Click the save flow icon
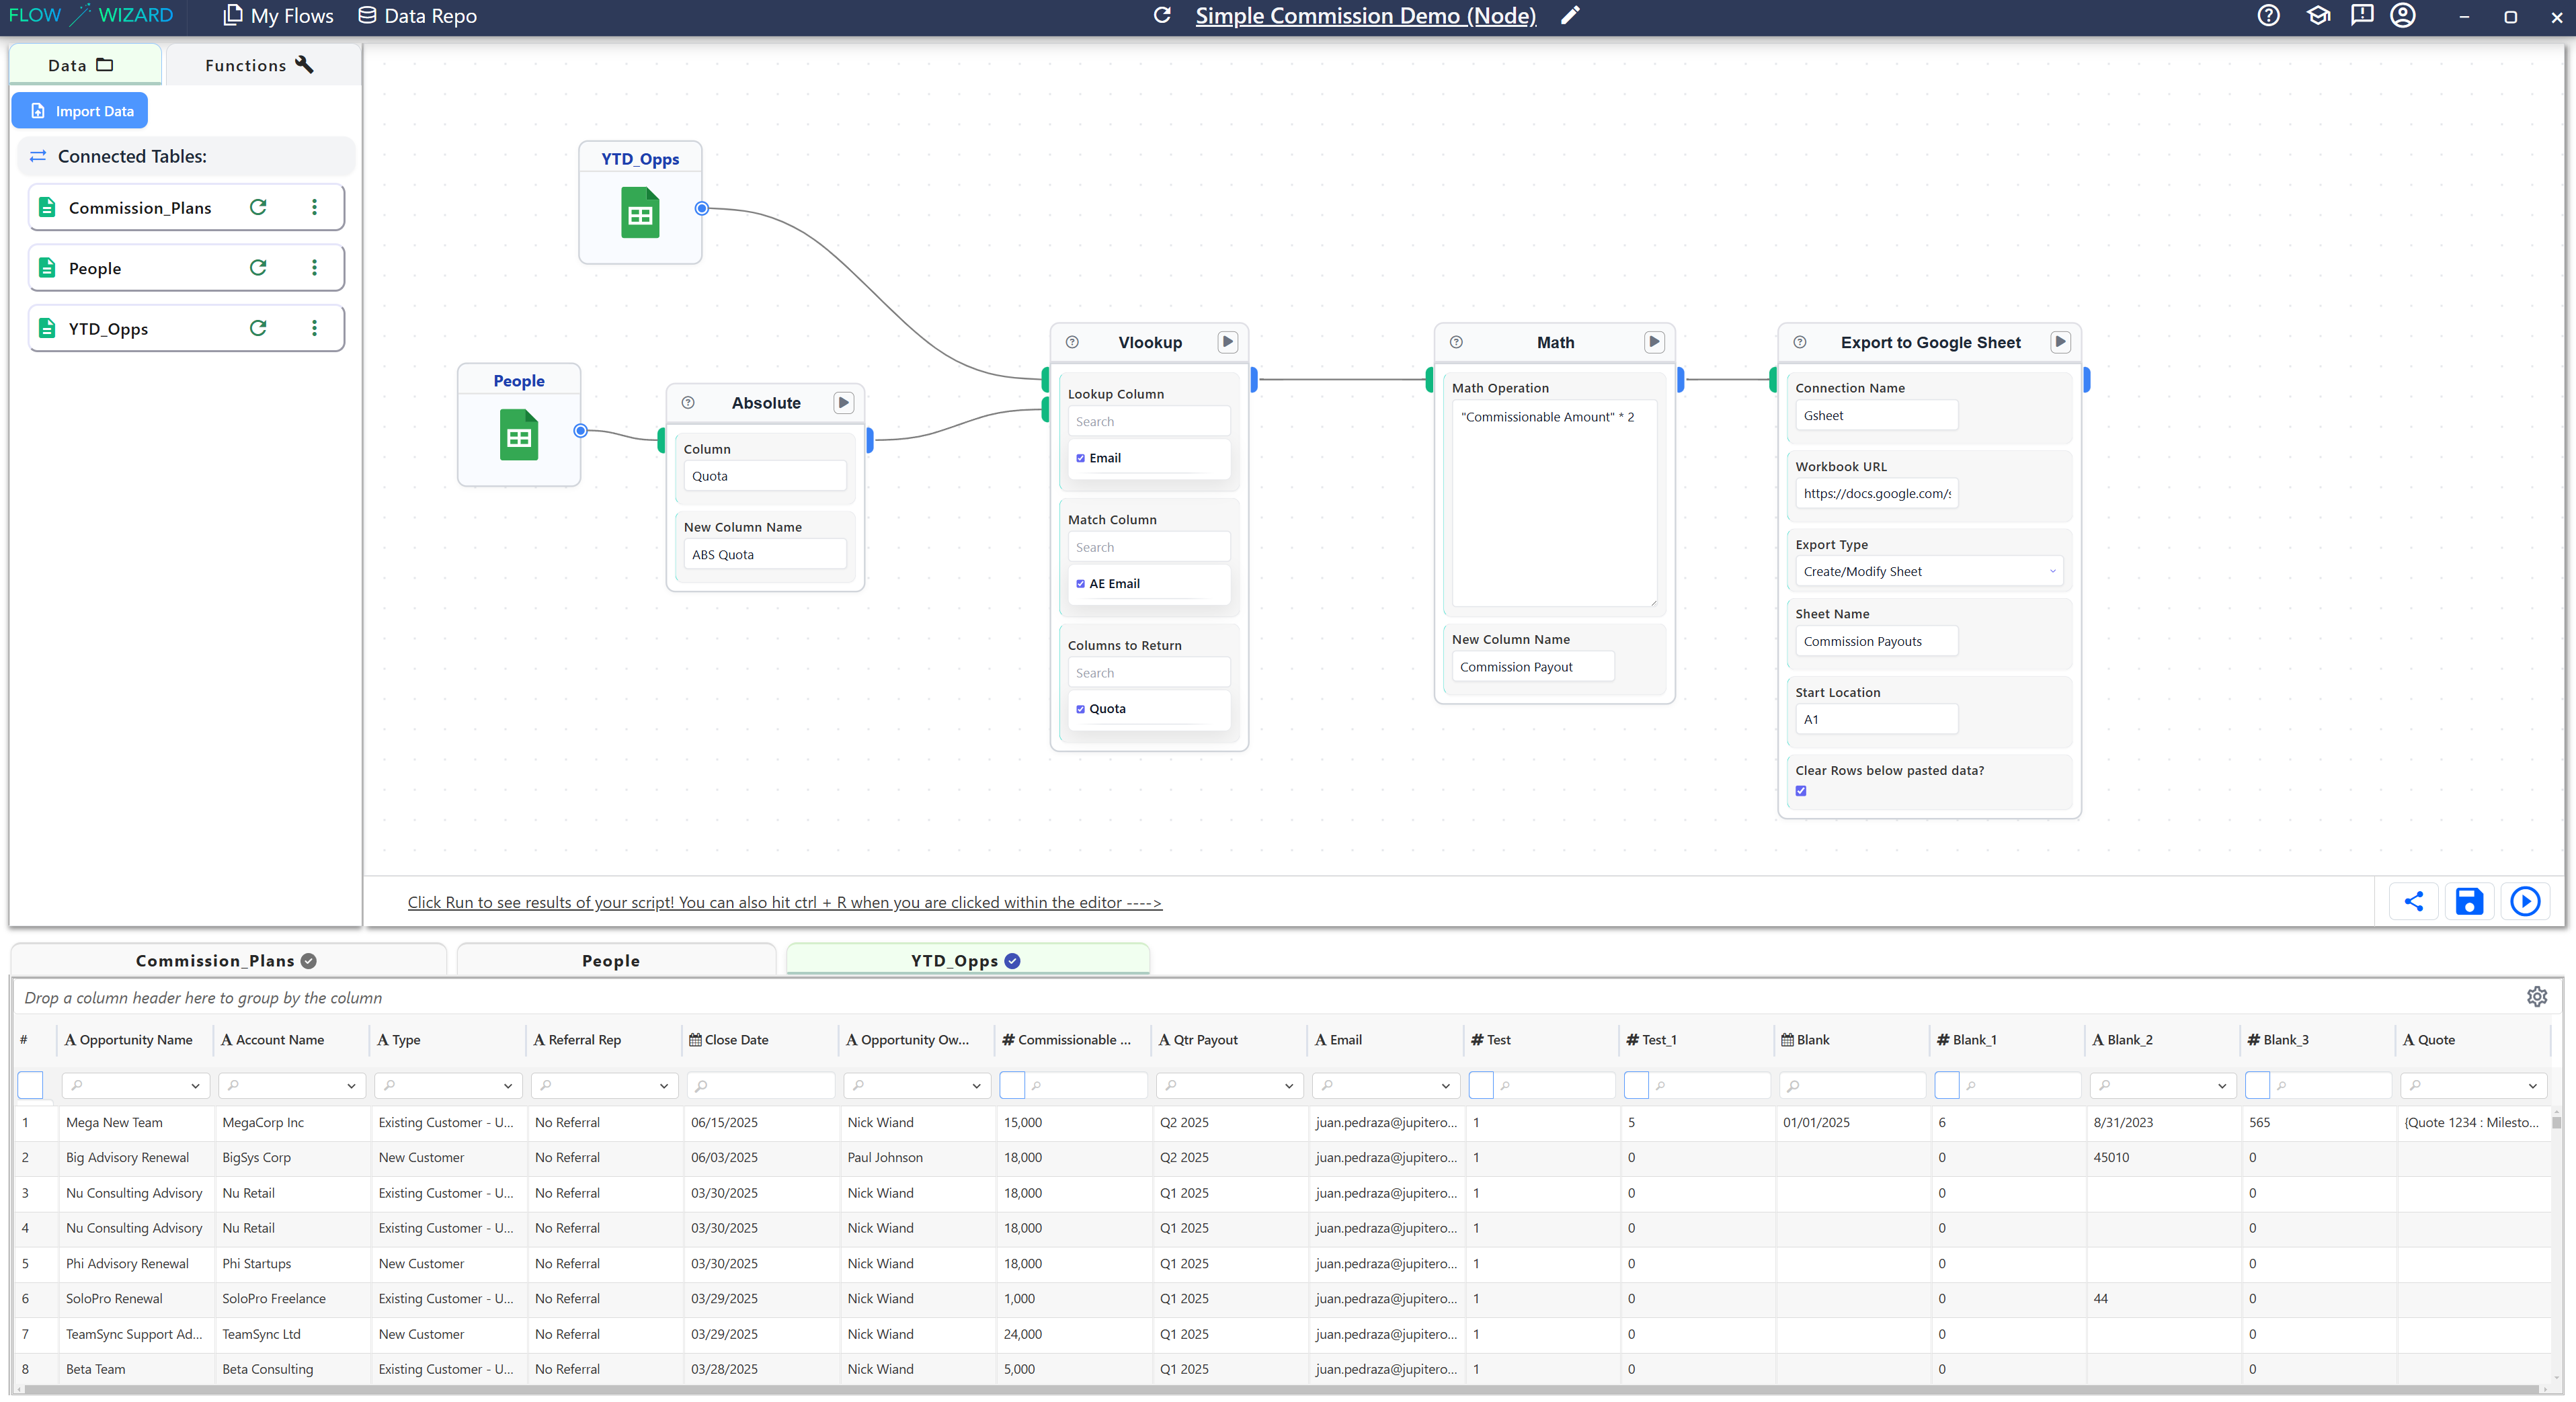 pos(2469,902)
